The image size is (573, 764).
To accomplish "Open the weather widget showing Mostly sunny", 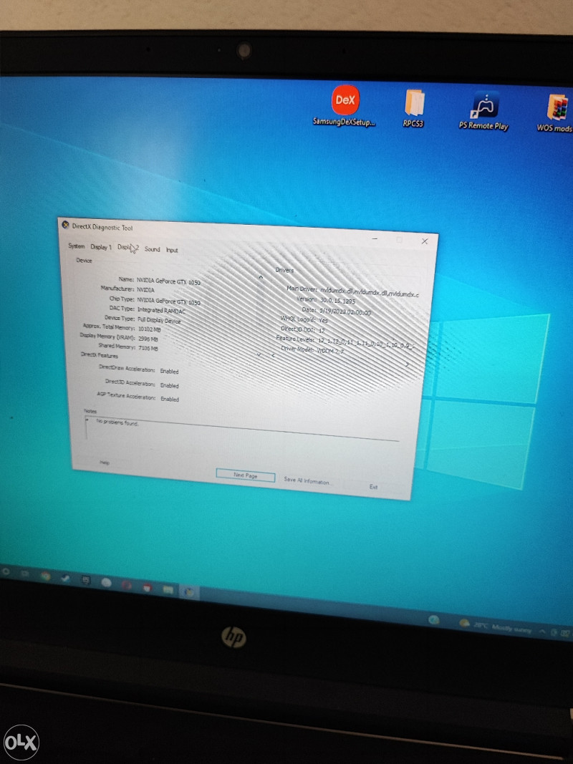I will [496, 626].
